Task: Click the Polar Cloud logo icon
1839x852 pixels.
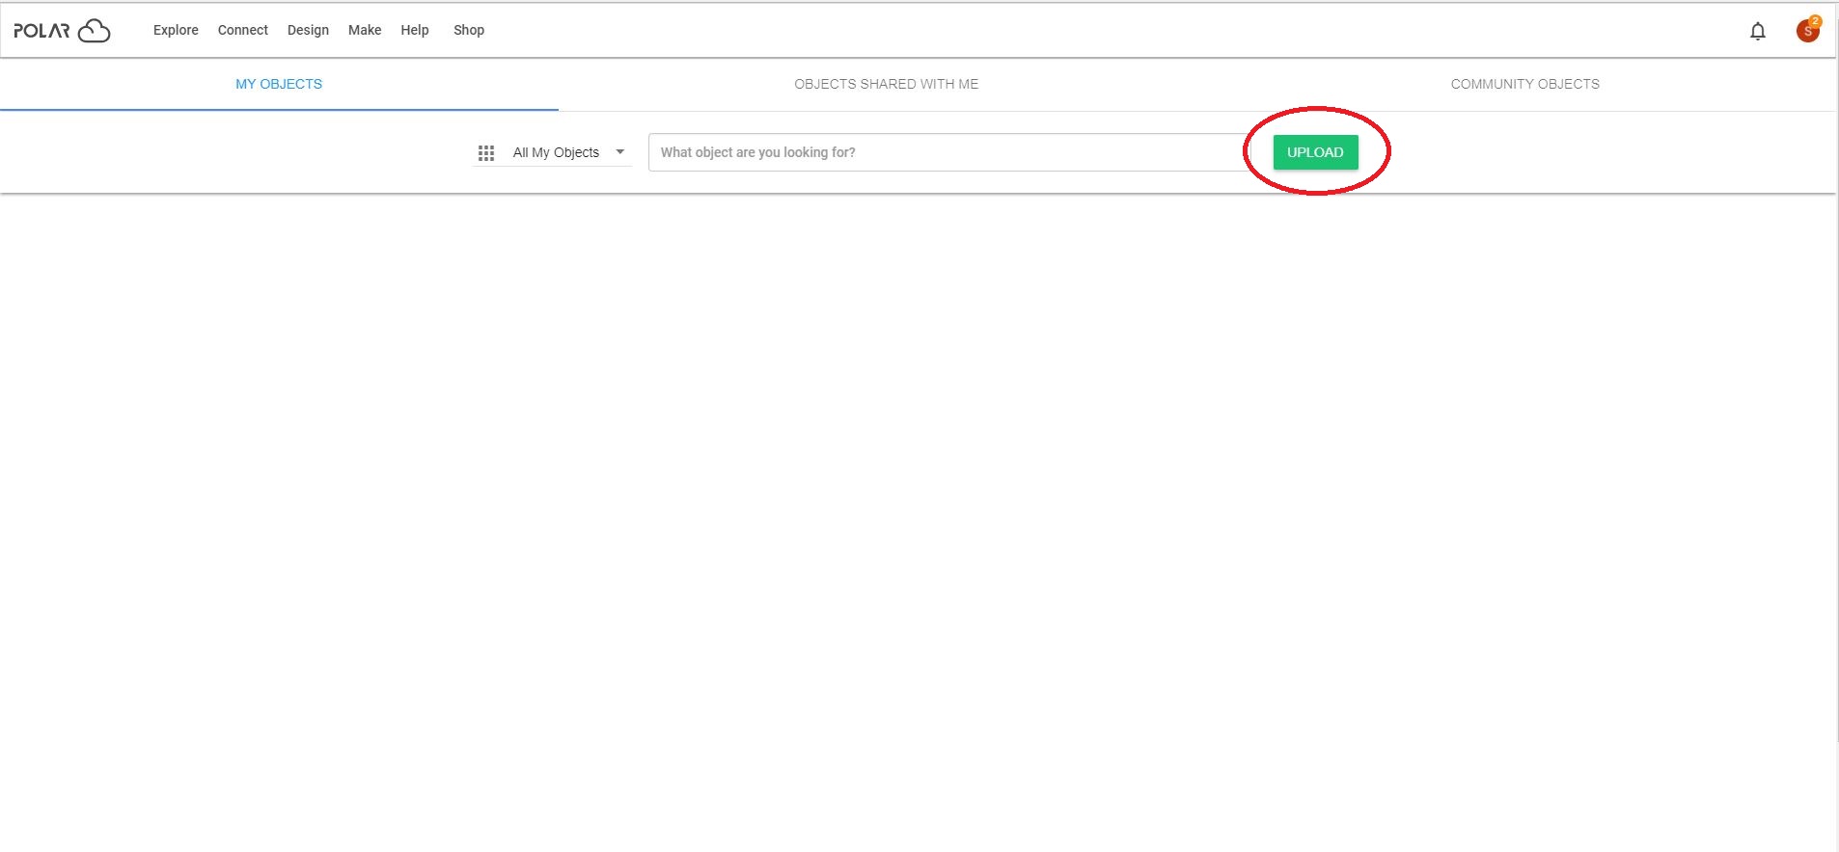Action: pyautogui.click(x=94, y=31)
